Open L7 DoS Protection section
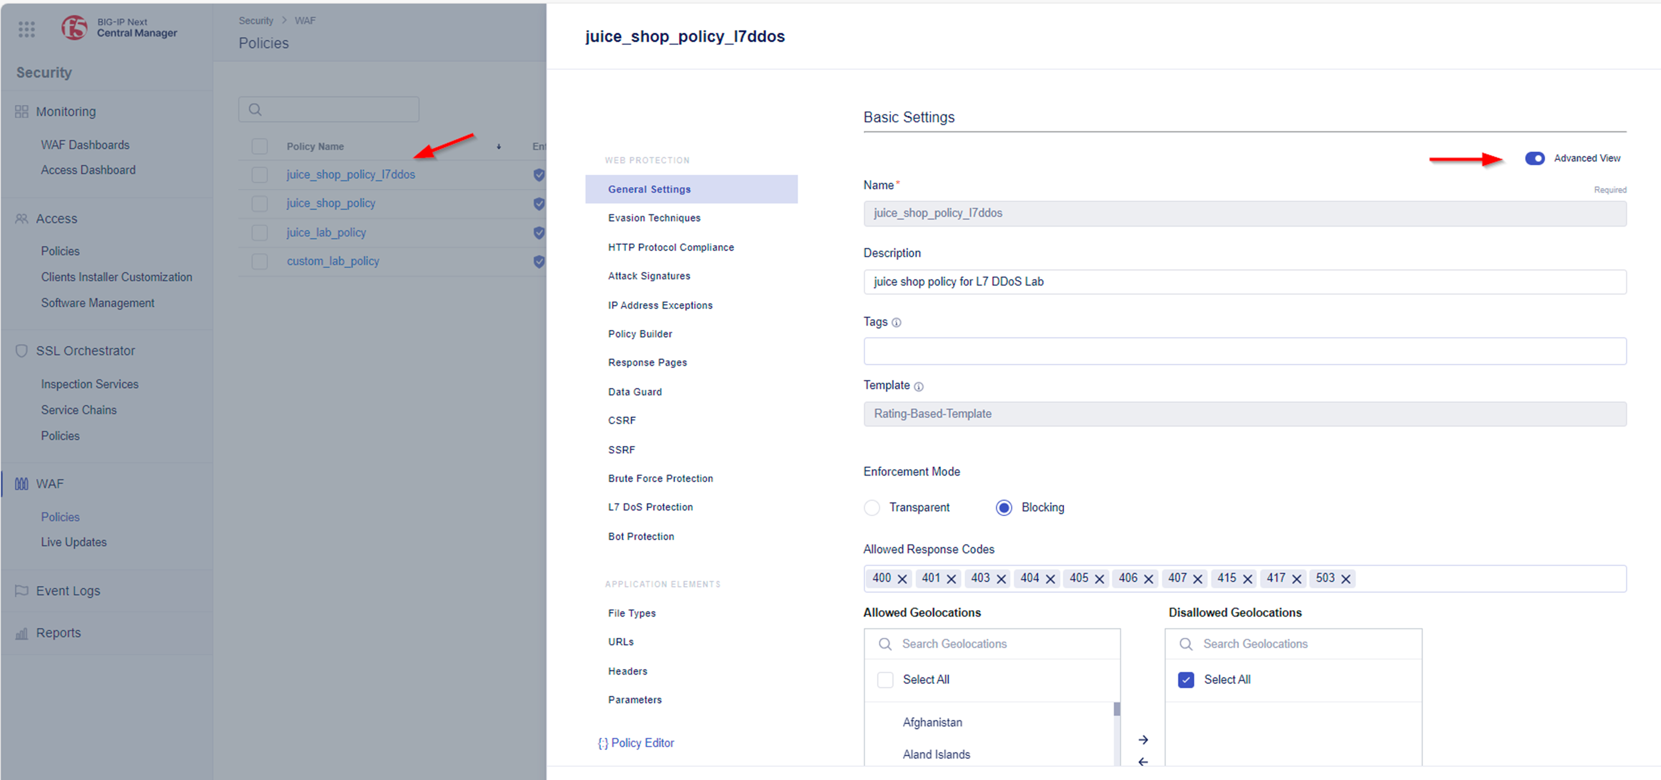The image size is (1661, 780). (x=650, y=507)
